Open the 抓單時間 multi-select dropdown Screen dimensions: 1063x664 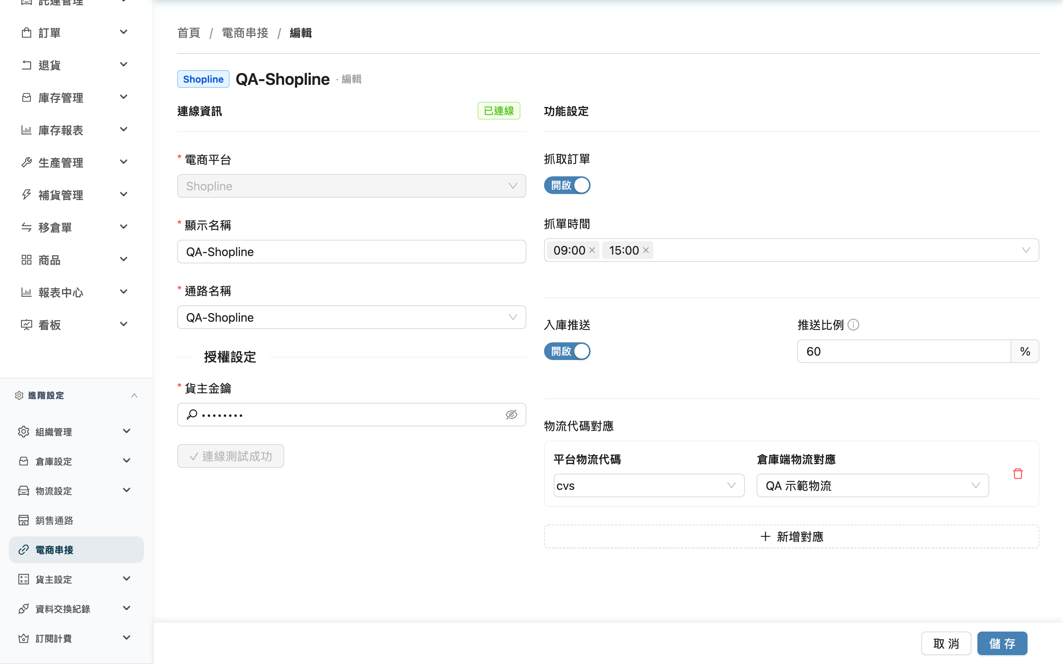(x=792, y=250)
